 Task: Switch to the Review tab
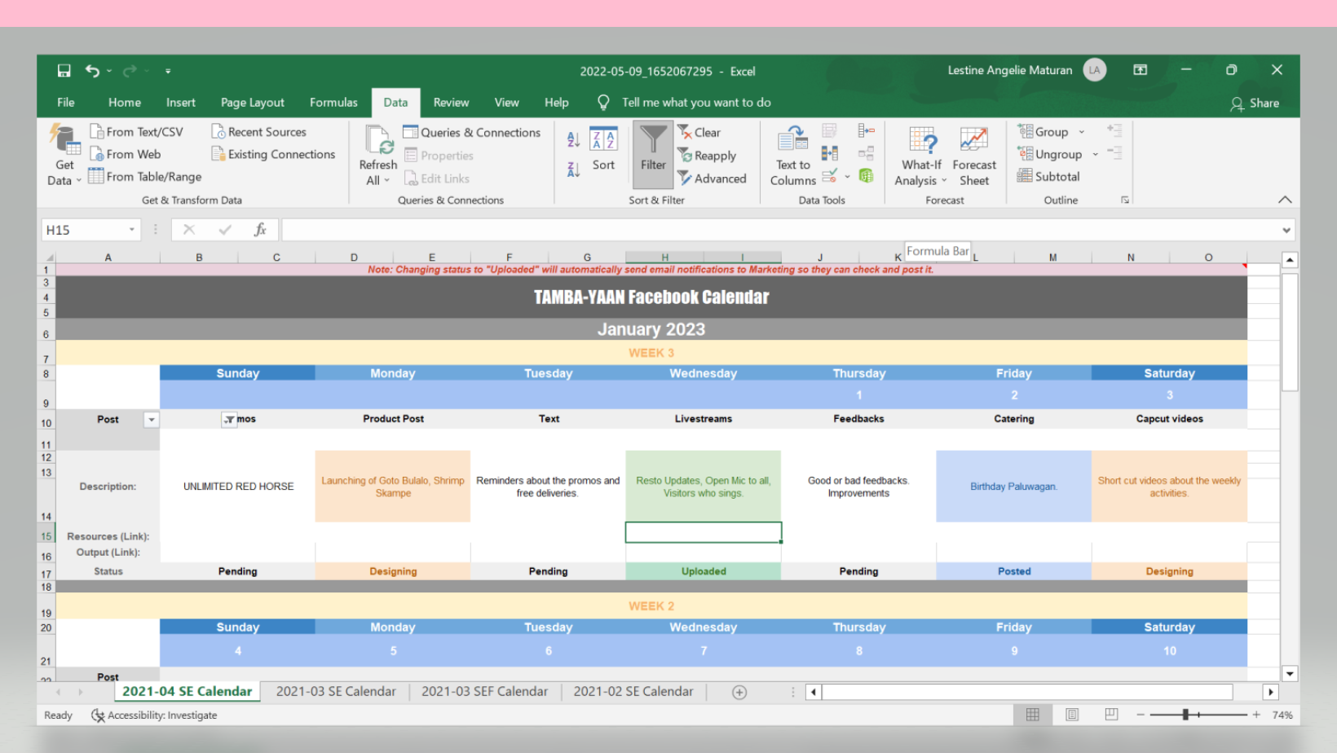(x=451, y=103)
